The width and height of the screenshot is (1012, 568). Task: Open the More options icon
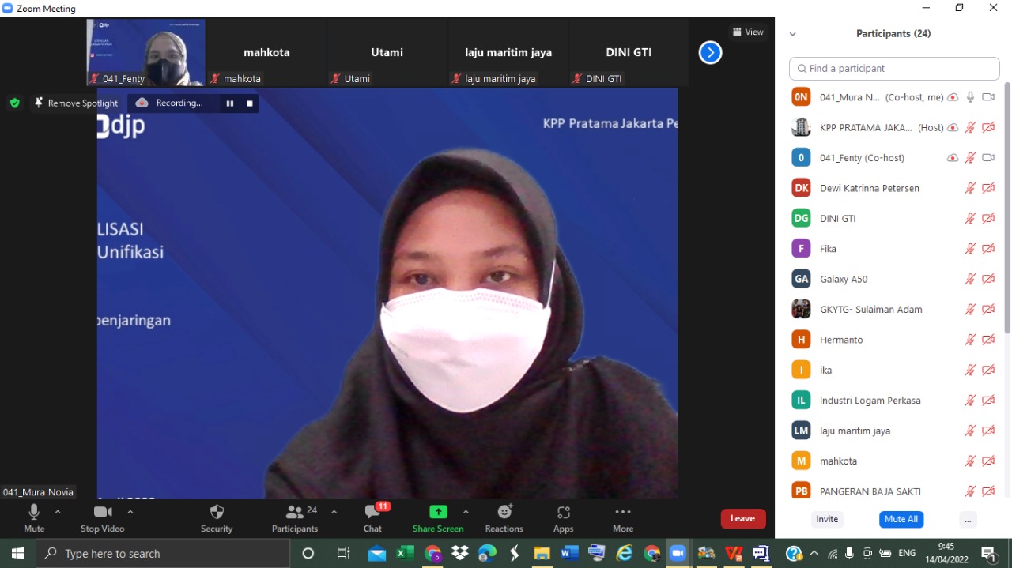coord(623,512)
